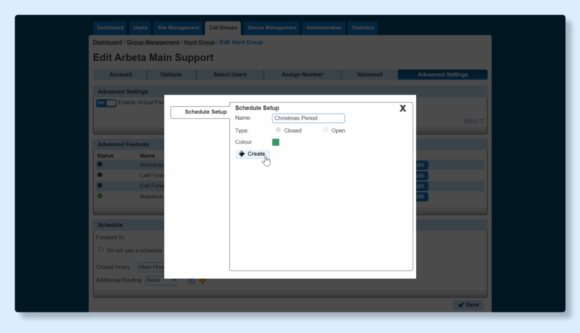Switch to the Voicemail sub-tab
Viewport: 580px width, 333px height.
click(369, 74)
